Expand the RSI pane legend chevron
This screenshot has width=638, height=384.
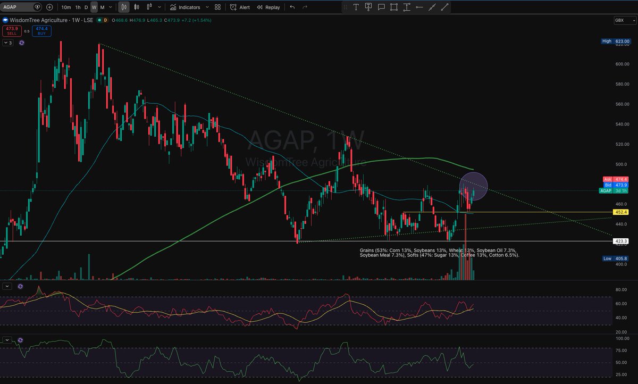point(8,286)
